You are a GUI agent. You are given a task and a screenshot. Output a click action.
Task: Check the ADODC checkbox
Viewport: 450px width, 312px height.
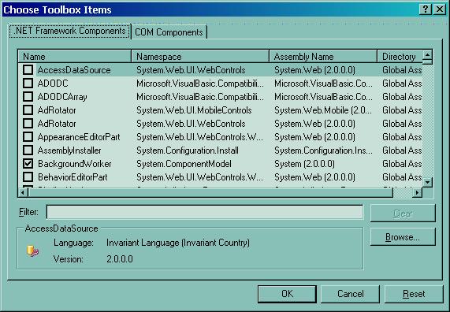[28, 84]
